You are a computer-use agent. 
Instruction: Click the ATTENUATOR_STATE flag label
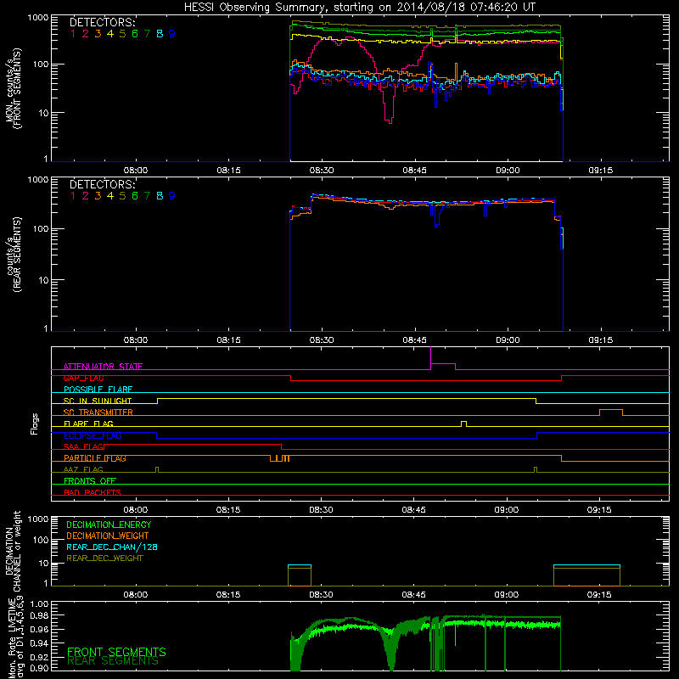pyautogui.click(x=103, y=367)
